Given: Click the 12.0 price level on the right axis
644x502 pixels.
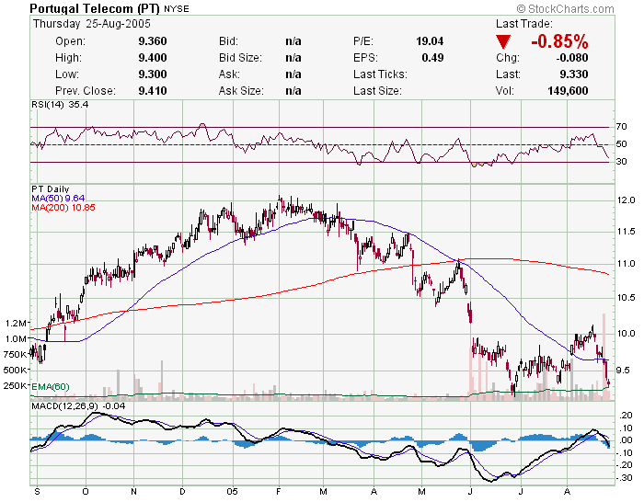Looking at the screenshot, I should (627, 200).
